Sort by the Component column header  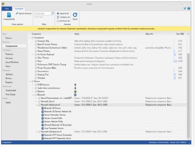point(36,34)
